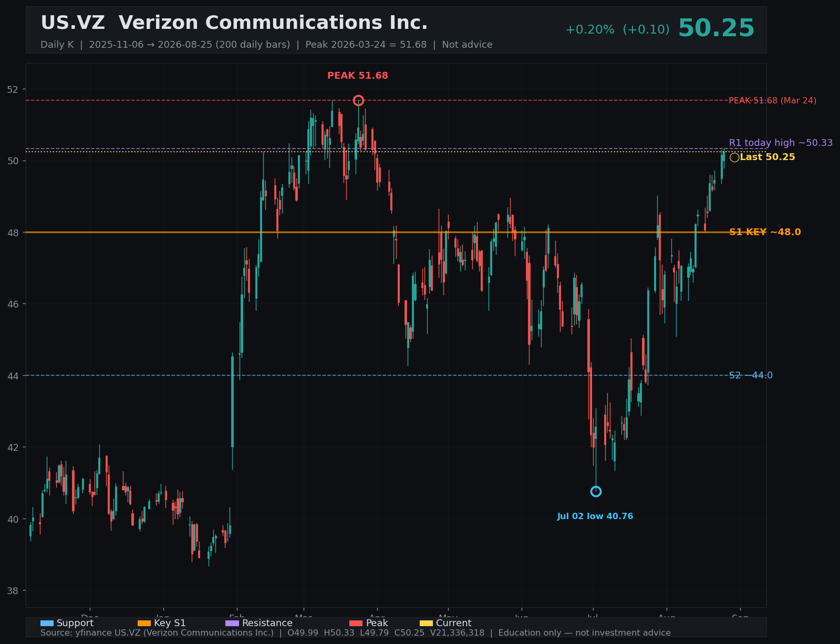This screenshot has height=644, width=840.
Task: Select the 'PEAK 51.68' annotation above the chart
Action: point(358,76)
